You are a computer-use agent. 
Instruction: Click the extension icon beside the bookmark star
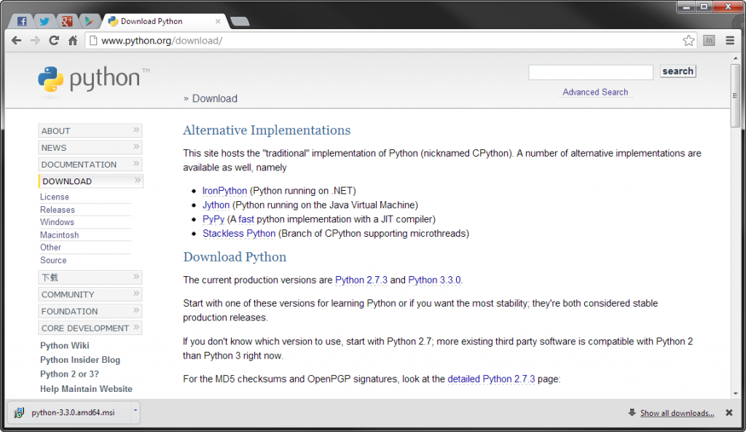[709, 41]
